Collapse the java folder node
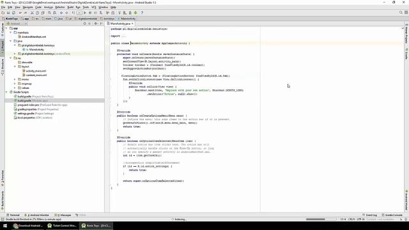409x230 pixels. pyautogui.click(x=11, y=41)
